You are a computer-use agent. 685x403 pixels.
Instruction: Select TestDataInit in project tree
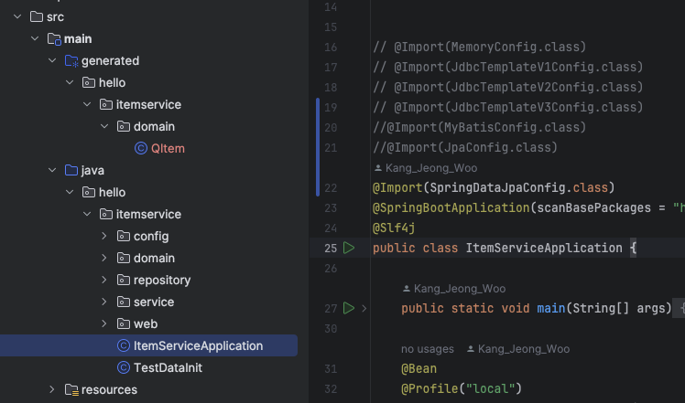tap(168, 367)
